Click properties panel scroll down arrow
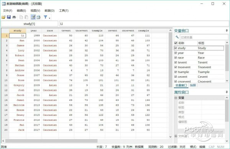Image resolution: width=230 pixels, height=149 pixels. (227, 141)
